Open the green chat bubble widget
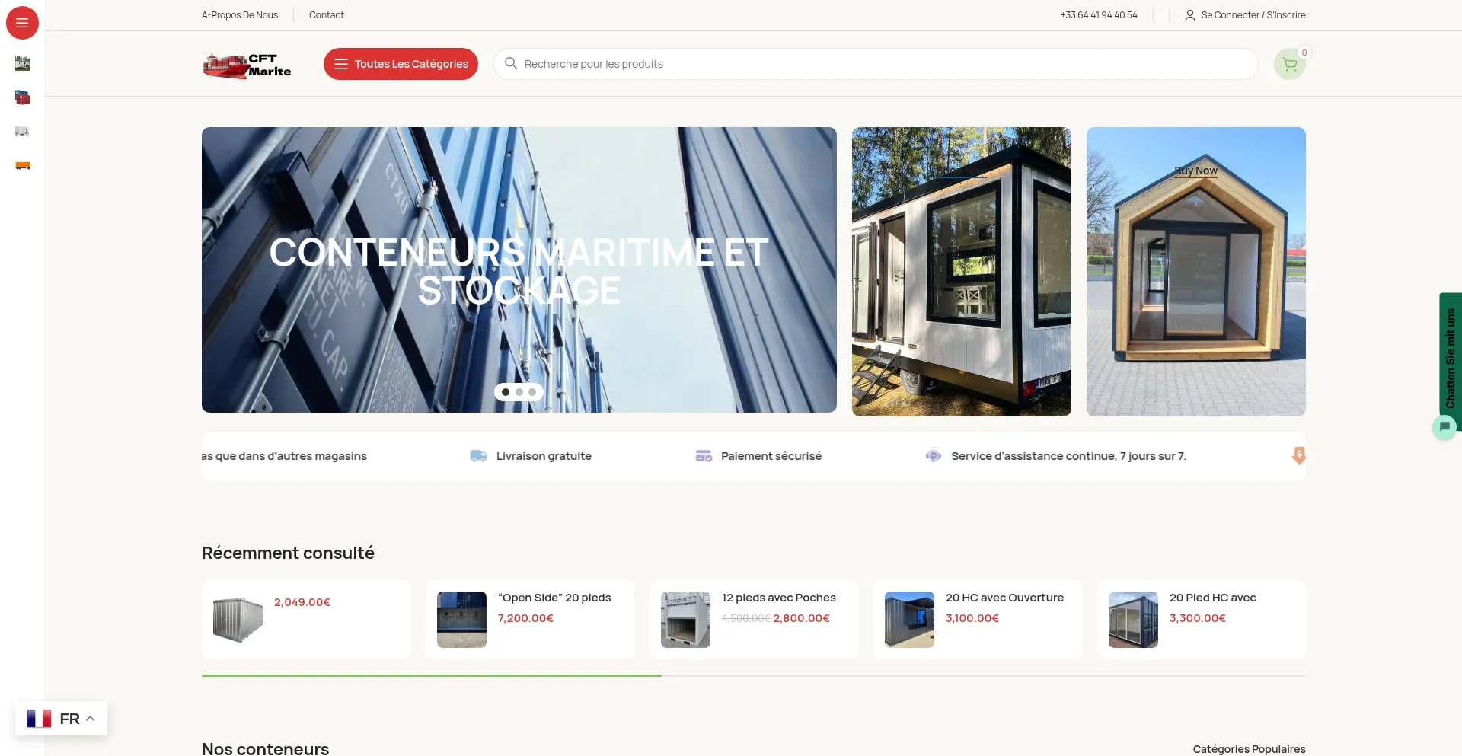This screenshot has width=1462, height=756. 1444,427
